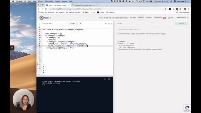
Task: Open the Carbon bookmark
Action: pos(100,13)
